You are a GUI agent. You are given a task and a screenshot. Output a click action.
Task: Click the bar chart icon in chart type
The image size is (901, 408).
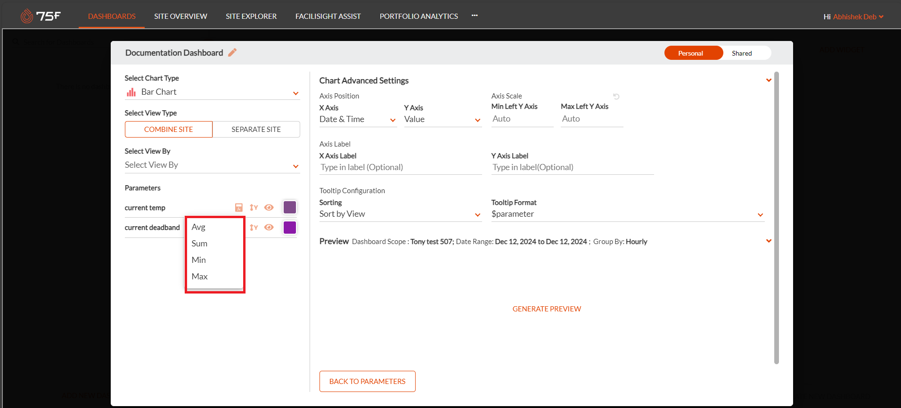[131, 92]
